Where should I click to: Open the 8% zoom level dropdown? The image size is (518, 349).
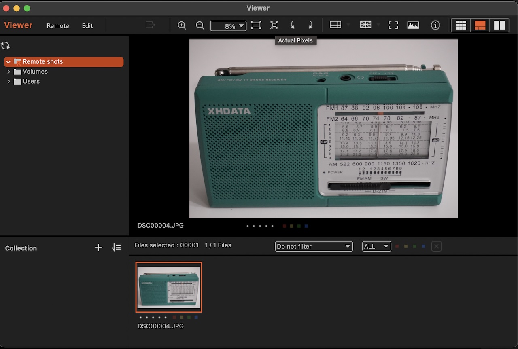(x=228, y=26)
